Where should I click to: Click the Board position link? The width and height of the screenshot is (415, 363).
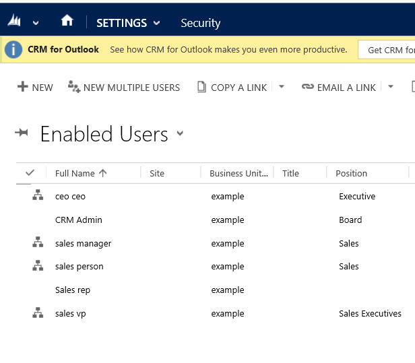[350, 220]
